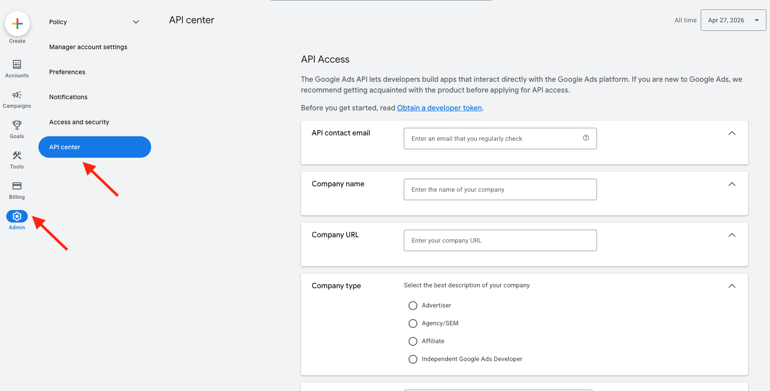Open Campaigns megaphone icon
The height and width of the screenshot is (391, 770).
[17, 95]
